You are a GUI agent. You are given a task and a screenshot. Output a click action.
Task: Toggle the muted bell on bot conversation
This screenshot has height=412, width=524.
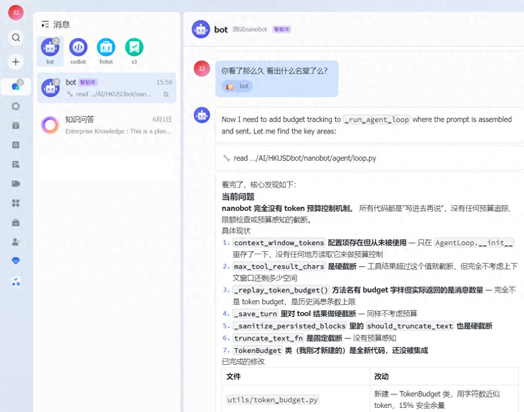point(166,94)
